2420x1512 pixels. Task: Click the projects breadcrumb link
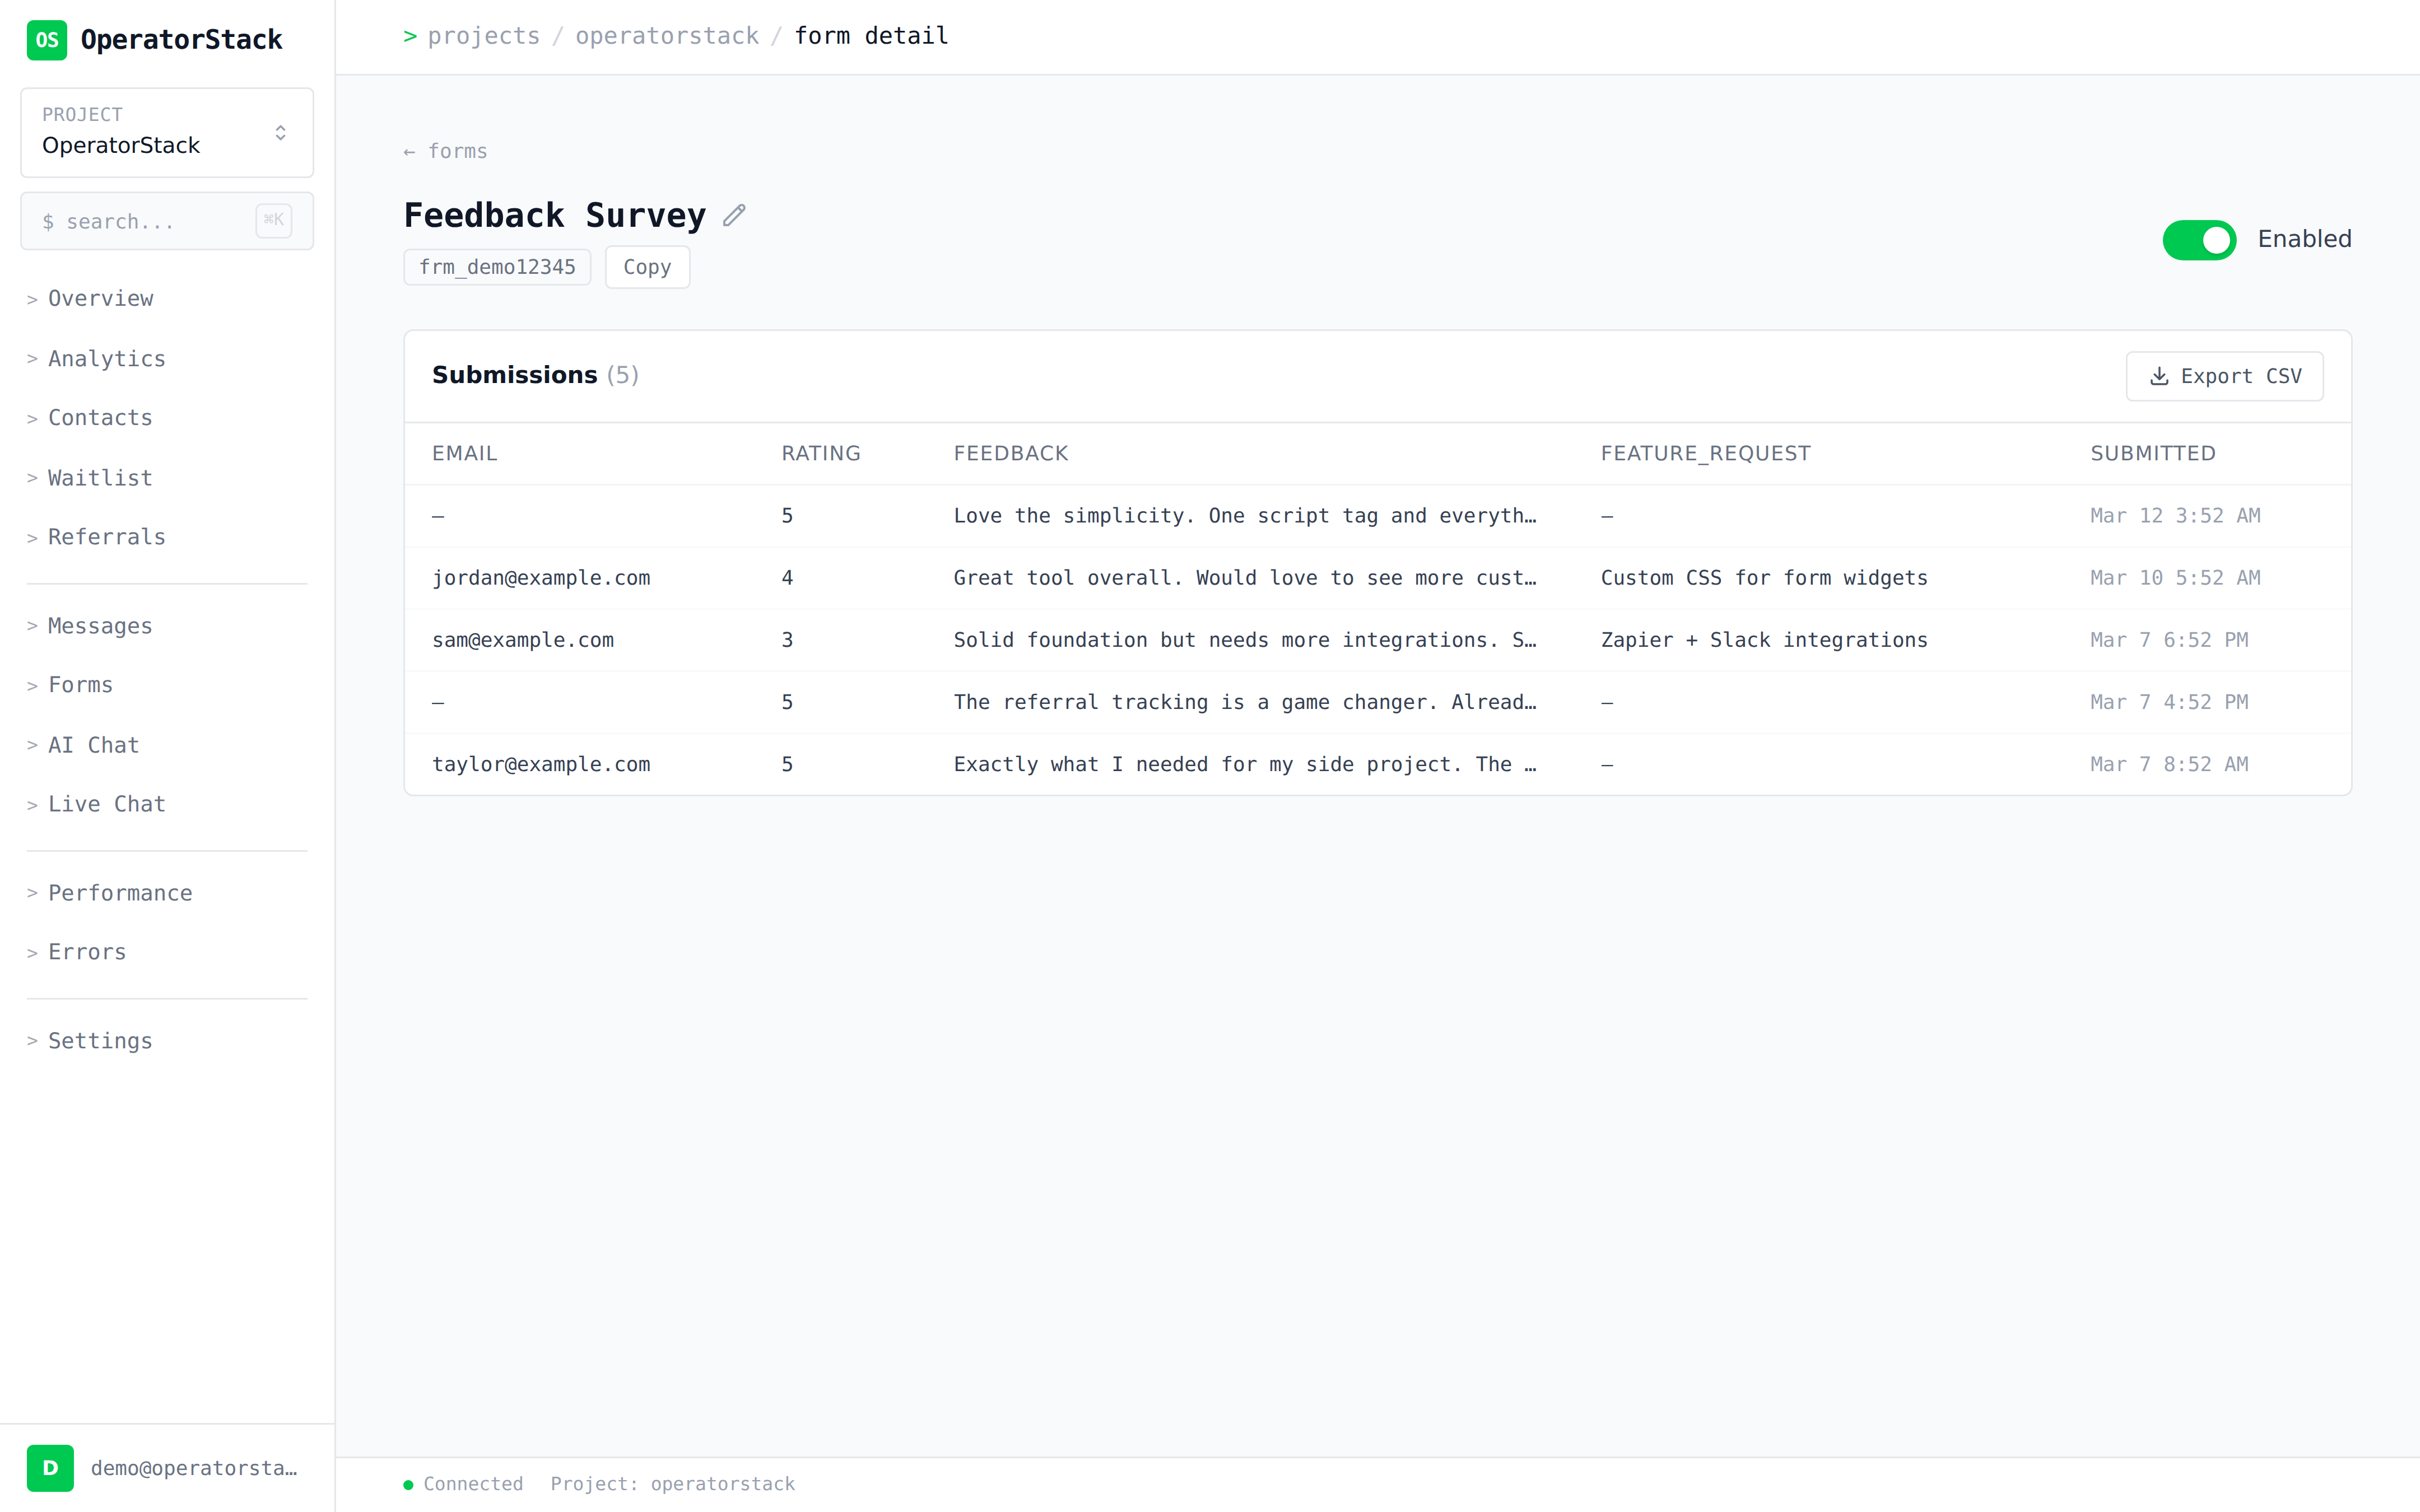[x=483, y=36]
